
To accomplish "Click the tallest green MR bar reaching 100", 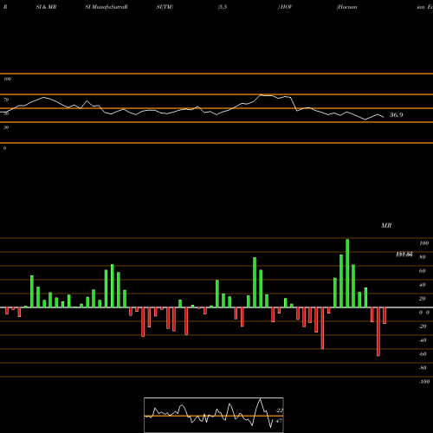I will coord(347,273).
